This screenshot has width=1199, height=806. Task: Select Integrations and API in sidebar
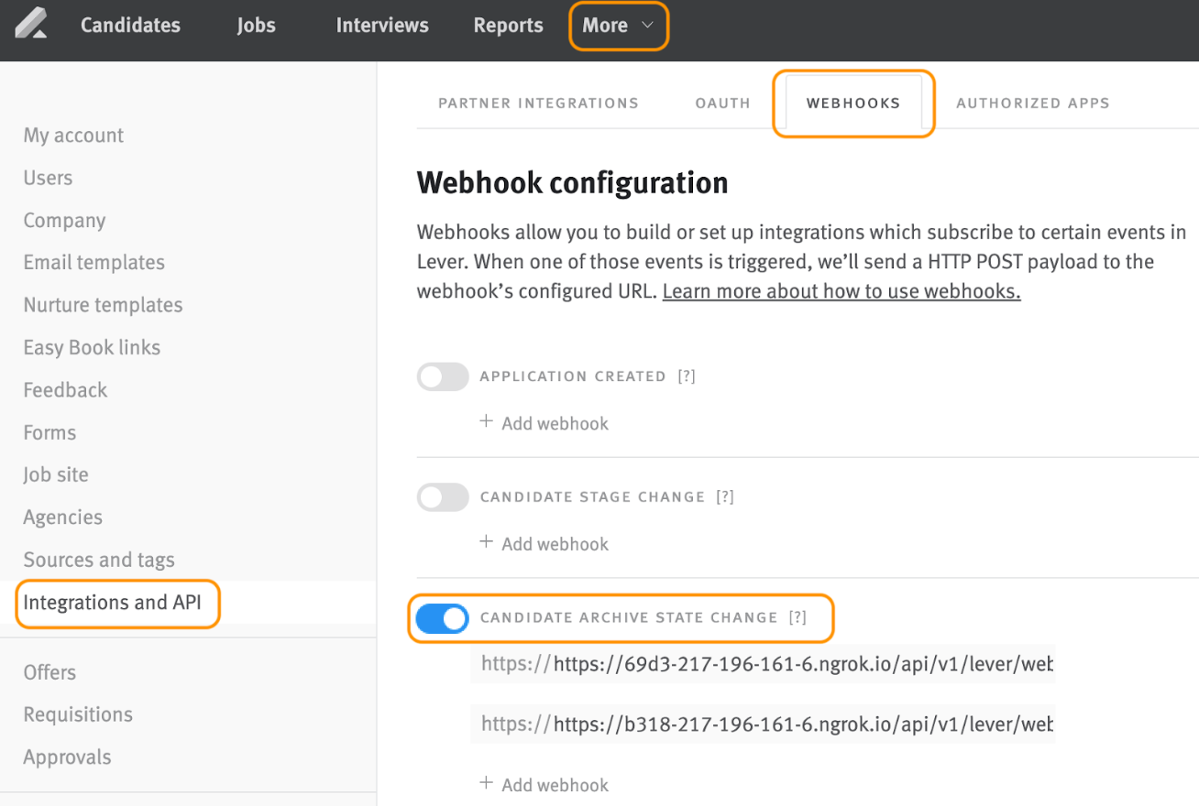[x=112, y=603]
